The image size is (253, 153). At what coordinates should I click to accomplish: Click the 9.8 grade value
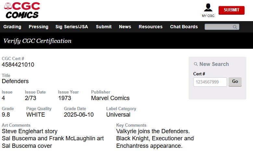pos(6,115)
